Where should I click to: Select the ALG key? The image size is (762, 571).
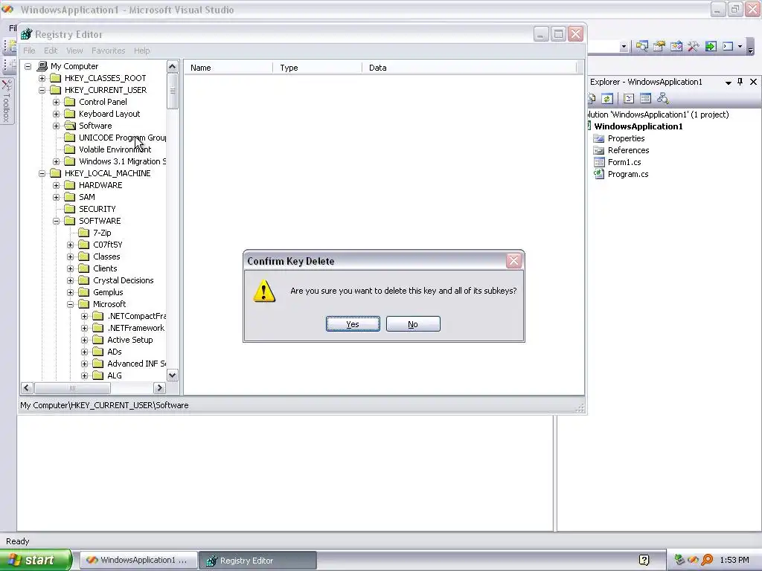click(114, 375)
